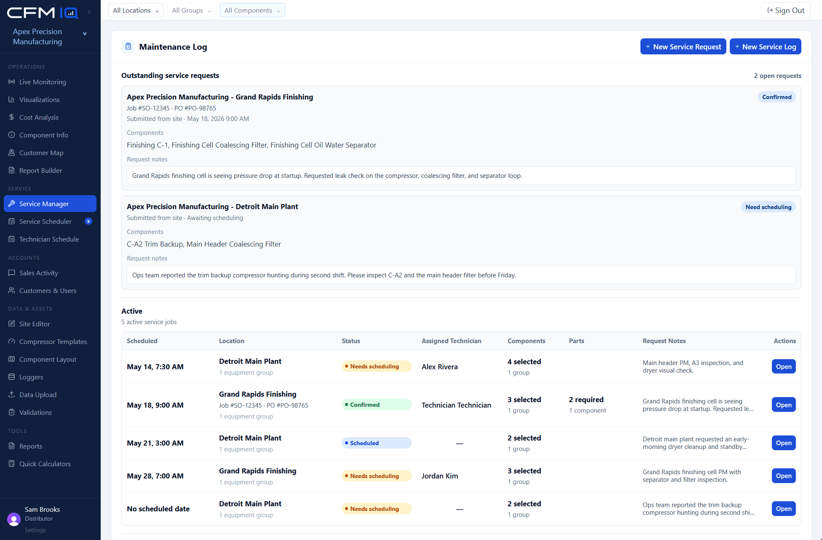Click the Detroit Main Plant request notes box
This screenshot has width=822, height=540.
461,275
